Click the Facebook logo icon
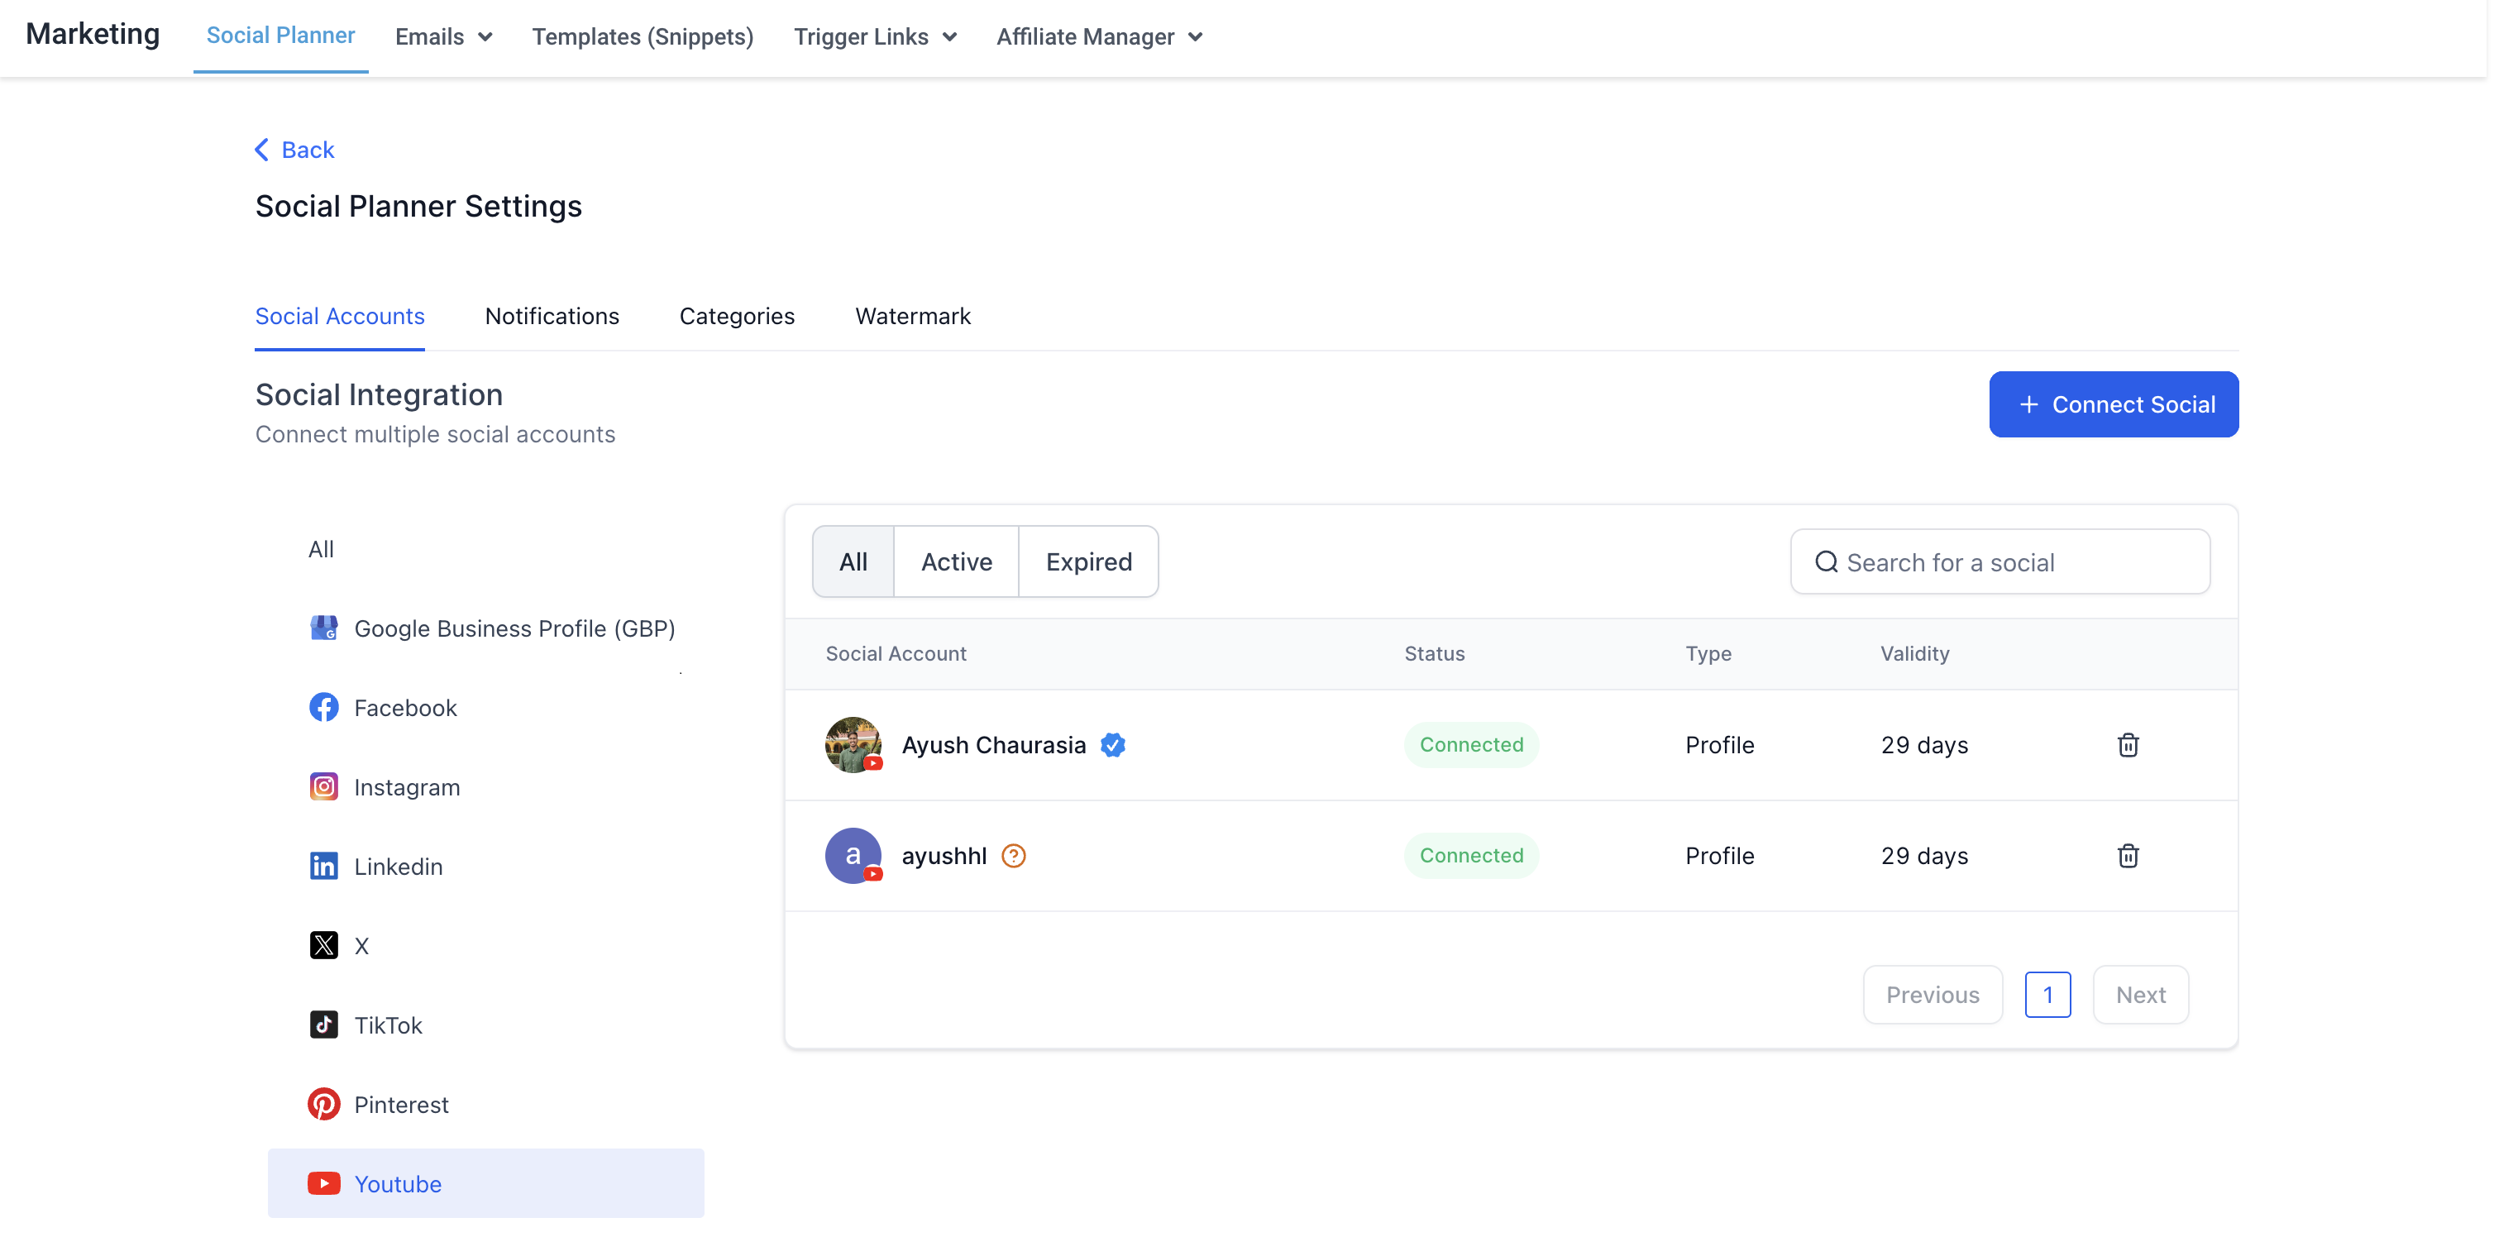 point(323,708)
